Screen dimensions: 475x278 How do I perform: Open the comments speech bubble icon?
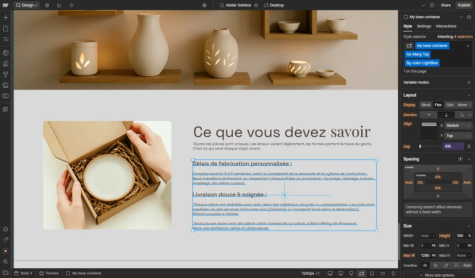[x=432, y=5]
